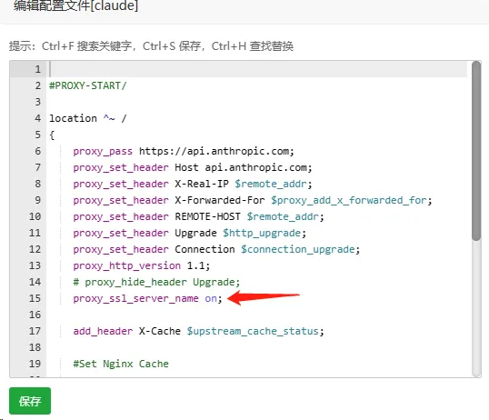Click the scrollbar track below the thumb

pyautogui.click(x=476, y=308)
